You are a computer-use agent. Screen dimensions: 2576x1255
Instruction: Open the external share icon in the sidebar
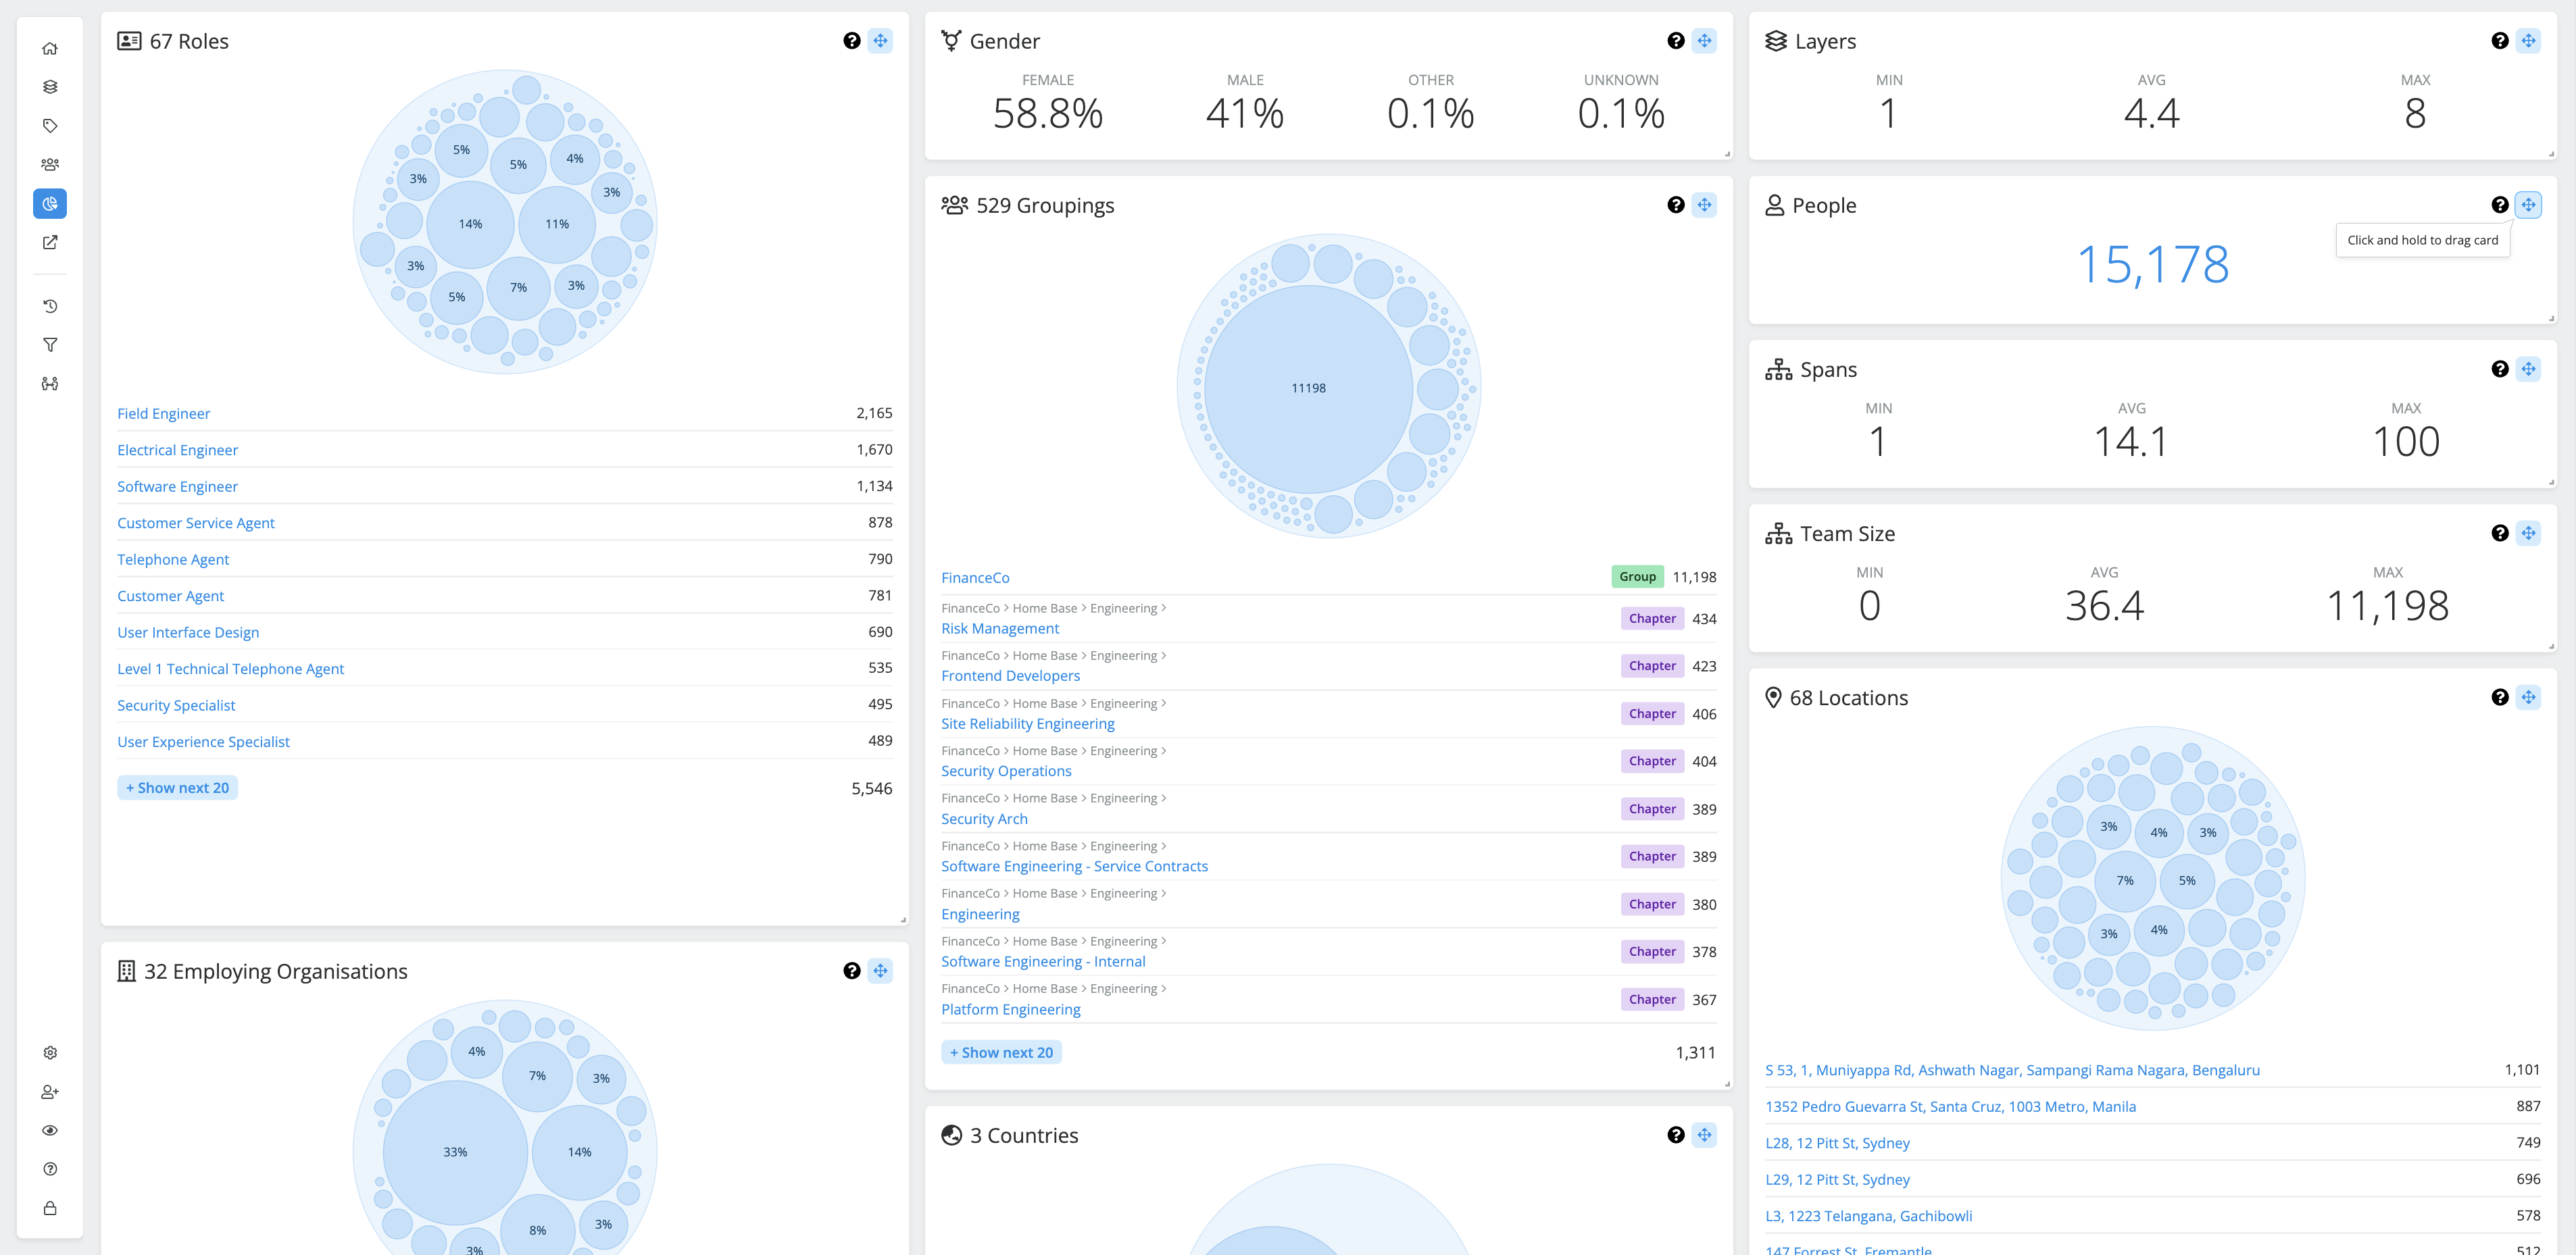click(x=49, y=242)
